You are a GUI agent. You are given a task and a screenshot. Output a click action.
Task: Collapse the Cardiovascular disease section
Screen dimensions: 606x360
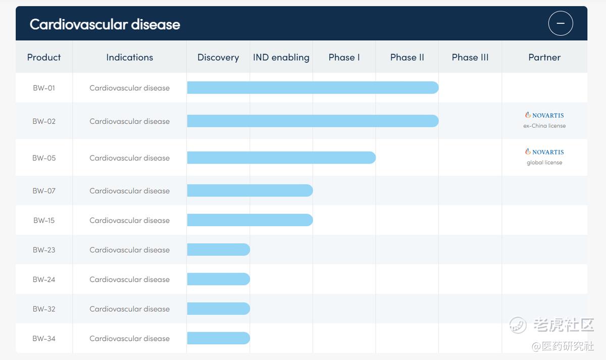click(x=560, y=23)
